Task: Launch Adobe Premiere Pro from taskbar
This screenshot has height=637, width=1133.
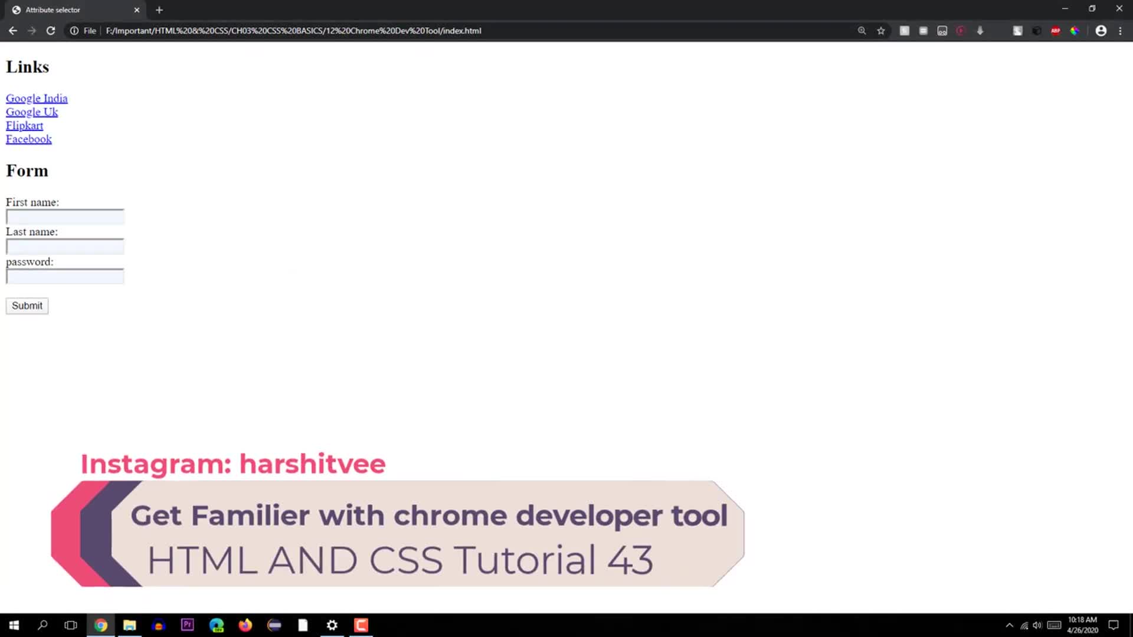Action: (x=187, y=625)
